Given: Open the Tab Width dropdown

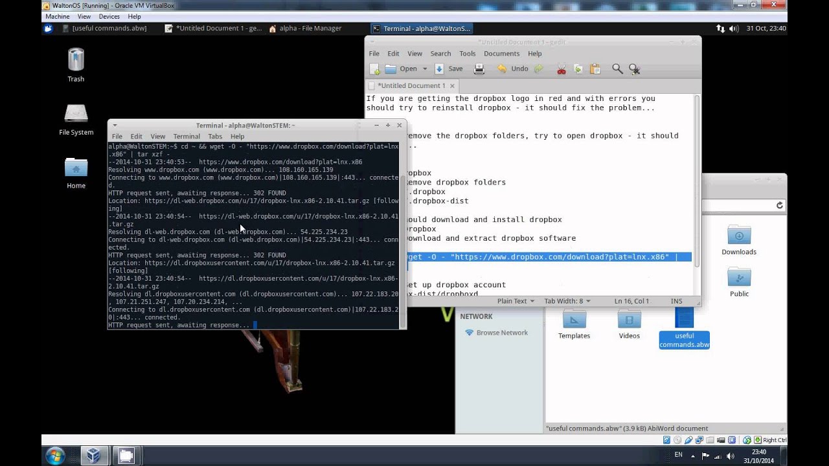Looking at the screenshot, I should [567, 301].
